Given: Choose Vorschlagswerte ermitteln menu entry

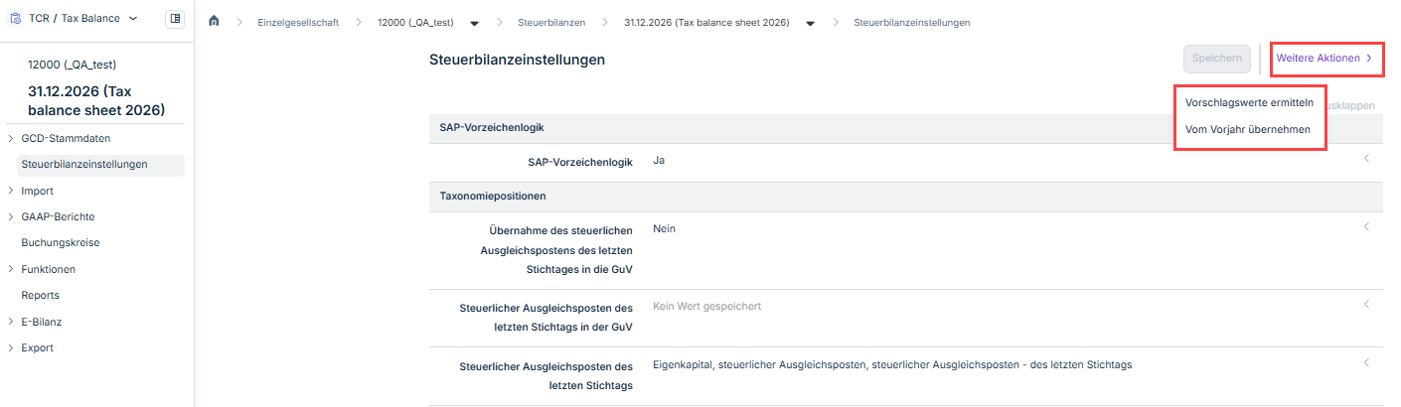Looking at the screenshot, I should pos(1249,102).
